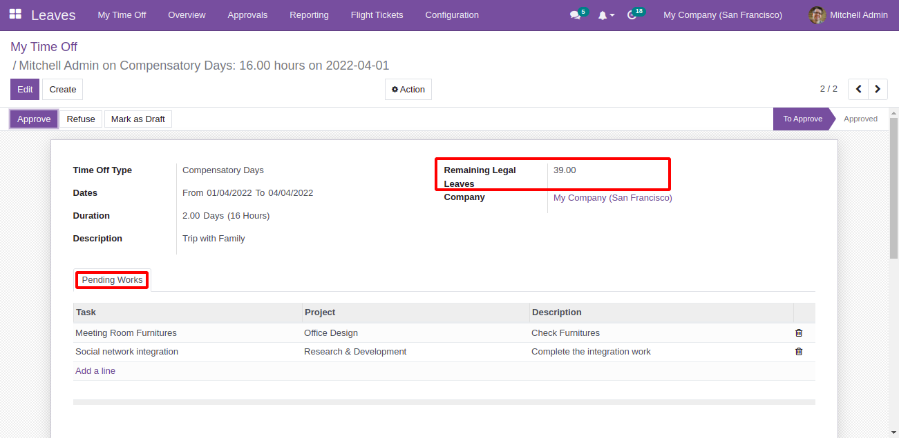
Task: Delete the Meeting Room Furnitures row
Action: pos(799,333)
